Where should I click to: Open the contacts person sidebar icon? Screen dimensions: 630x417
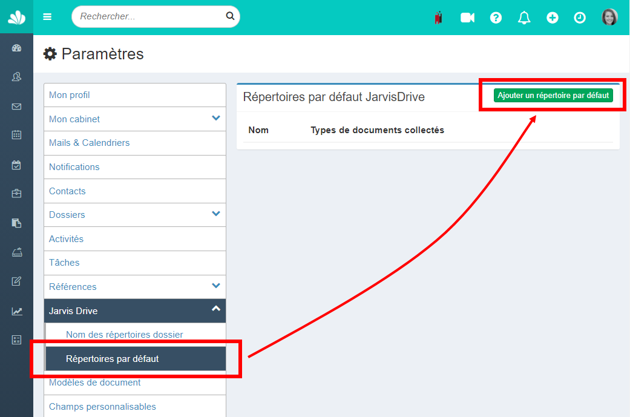(x=16, y=77)
